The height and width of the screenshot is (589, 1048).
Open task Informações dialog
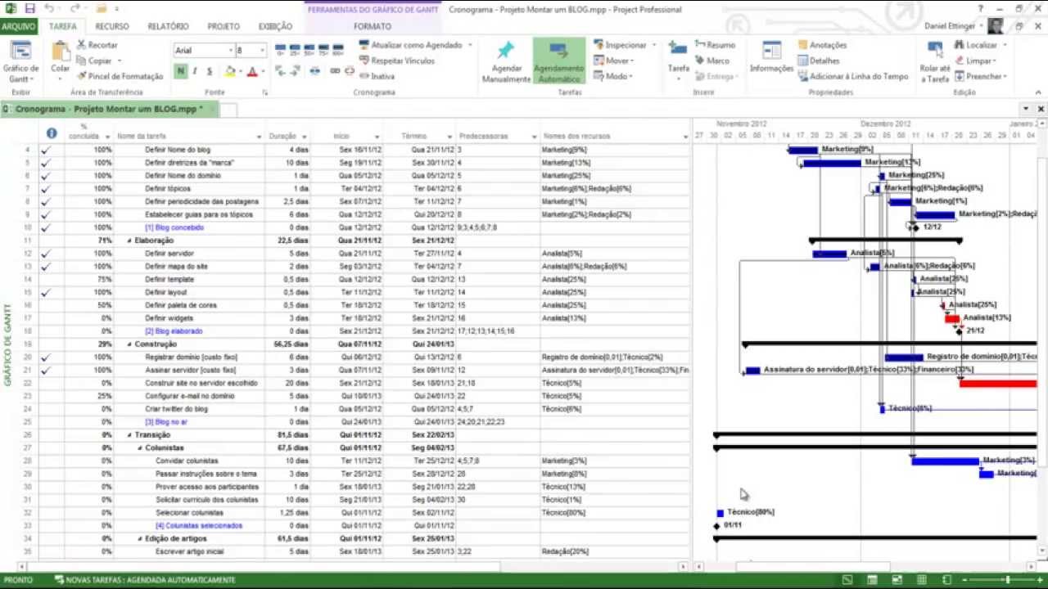coord(771,57)
